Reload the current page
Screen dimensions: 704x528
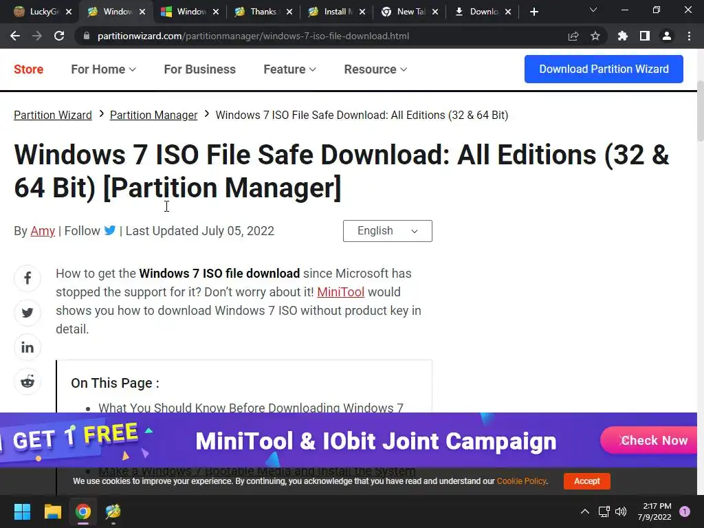coord(59,36)
